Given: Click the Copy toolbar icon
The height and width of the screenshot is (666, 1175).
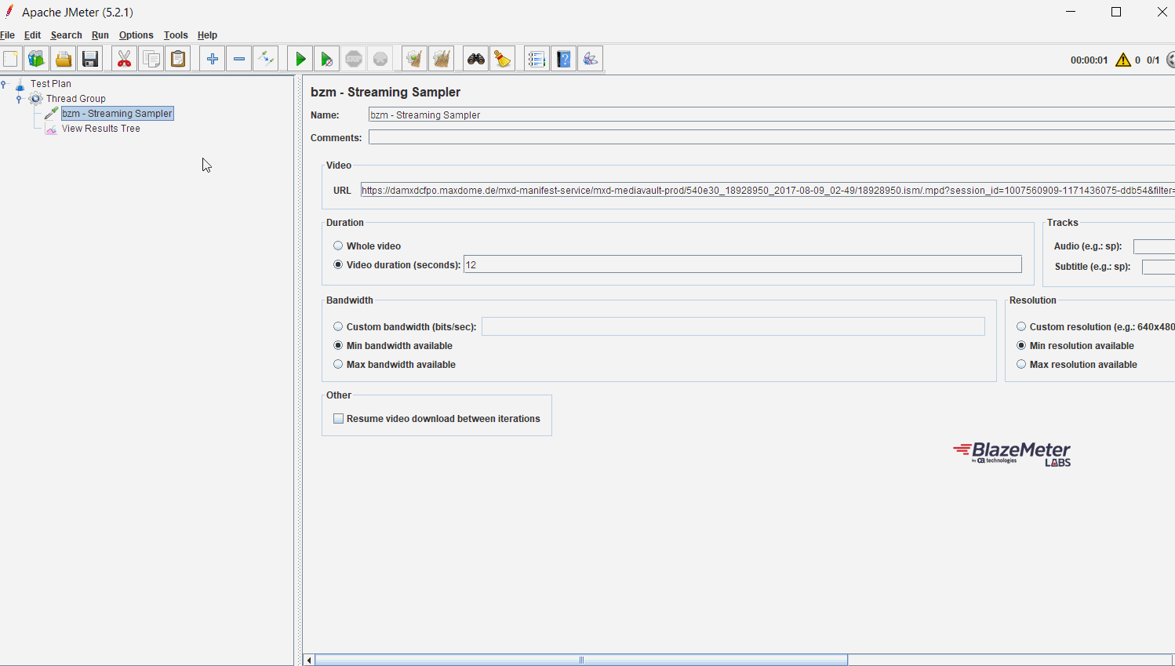Looking at the screenshot, I should pyautogui.click(x=151, y=59).
